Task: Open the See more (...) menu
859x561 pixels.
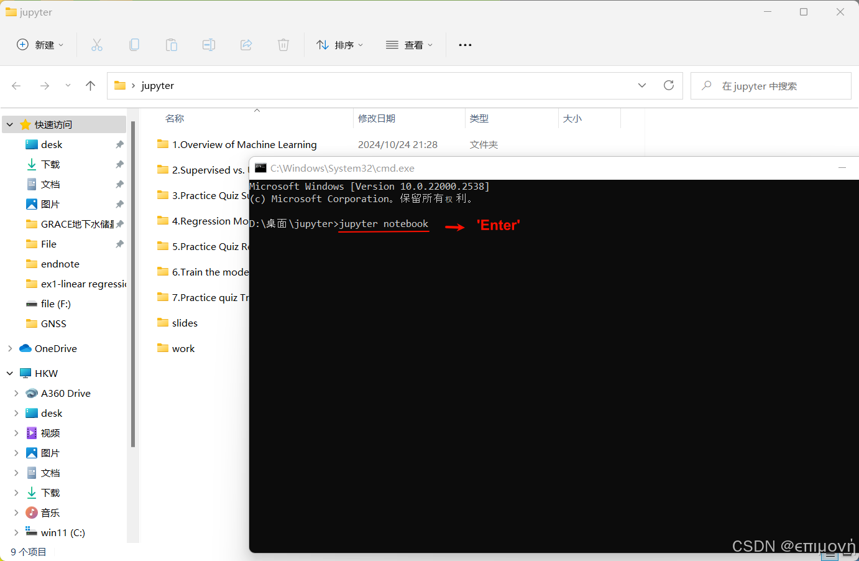Action: pos(465,44)
